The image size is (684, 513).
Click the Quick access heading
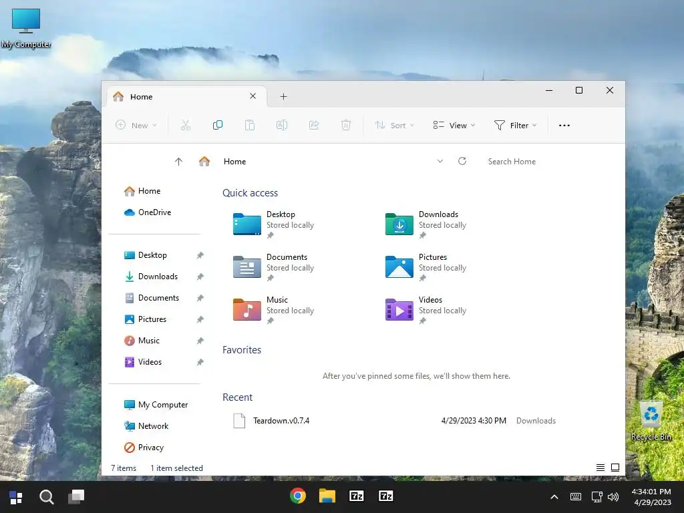(x=250, y=193)
